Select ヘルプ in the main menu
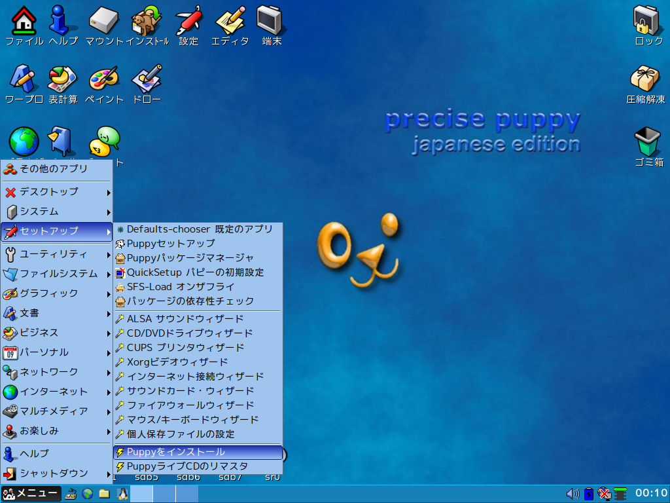 coord(56,454)
